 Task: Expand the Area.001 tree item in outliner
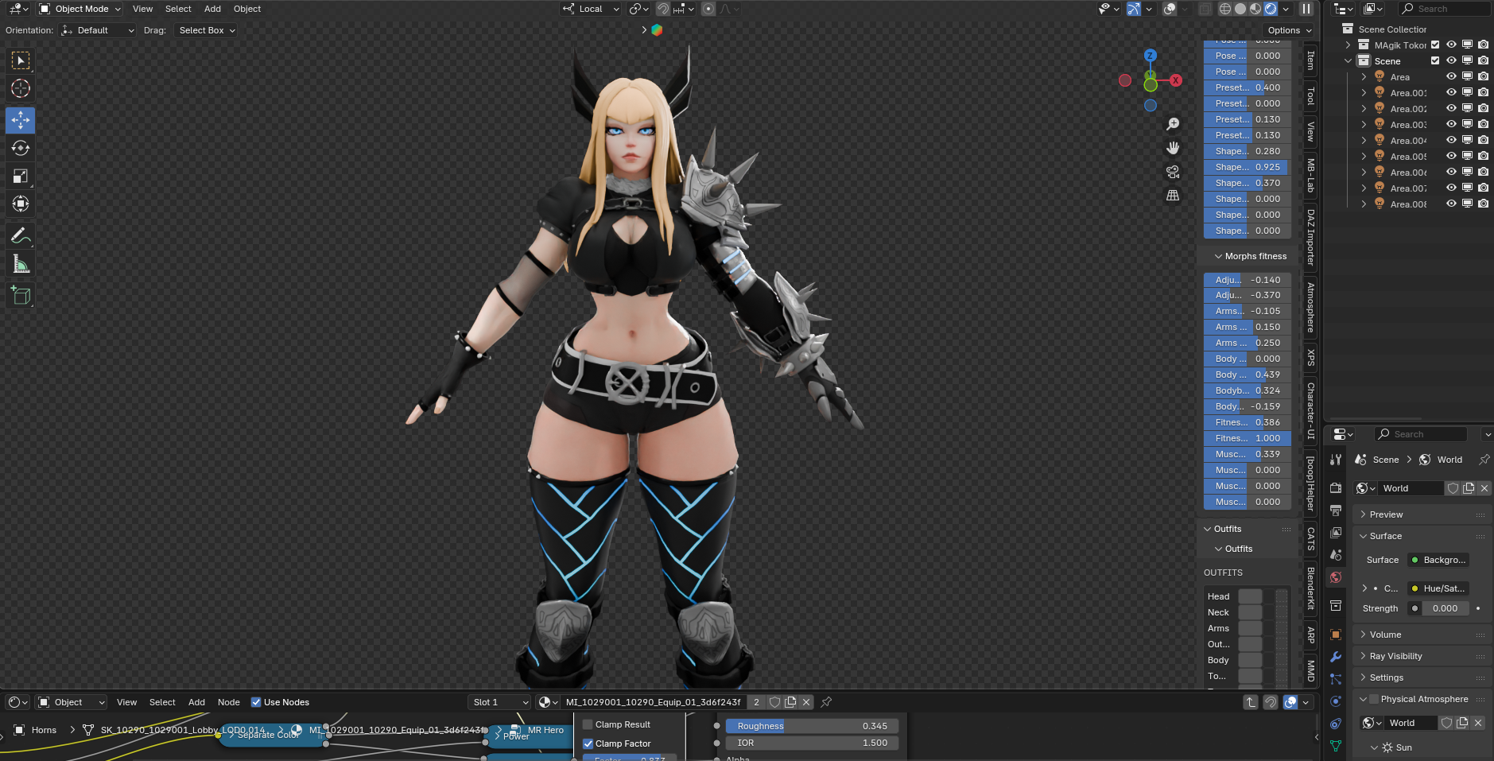coord(1364,93)
